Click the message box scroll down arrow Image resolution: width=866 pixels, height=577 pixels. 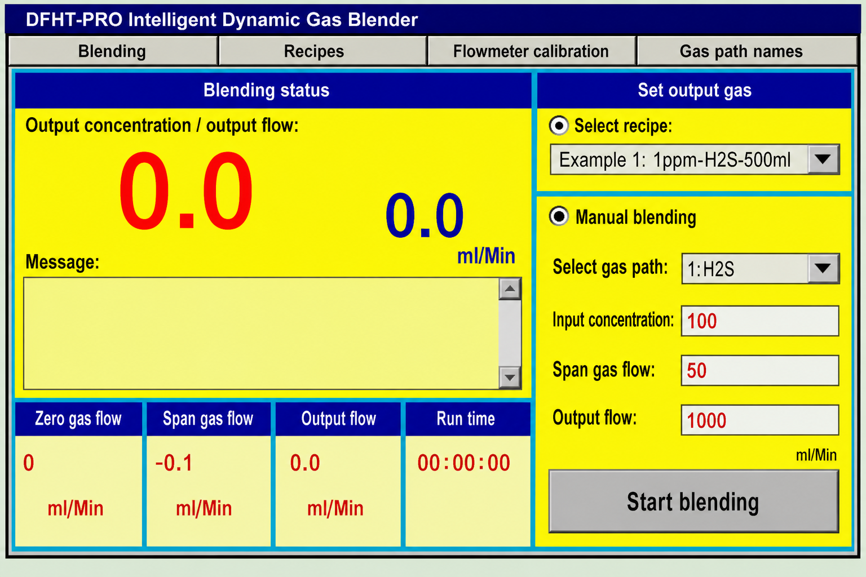point(510,377)
